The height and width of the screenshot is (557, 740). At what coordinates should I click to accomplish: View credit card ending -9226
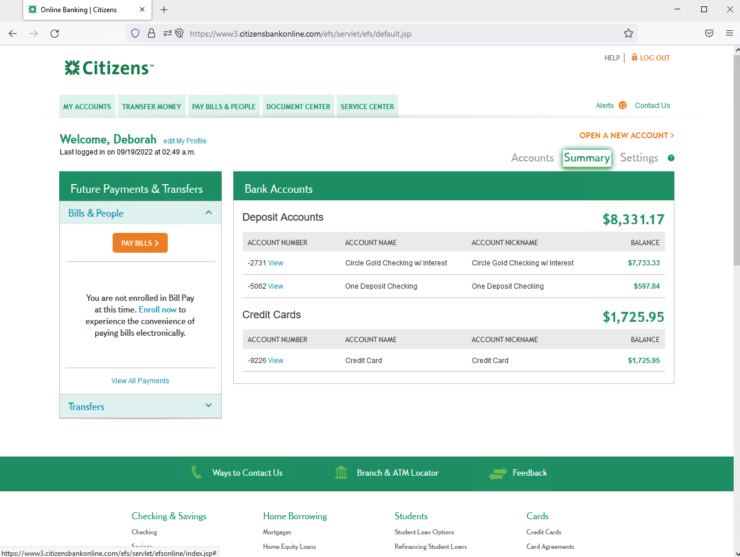[x=276, y=361]
